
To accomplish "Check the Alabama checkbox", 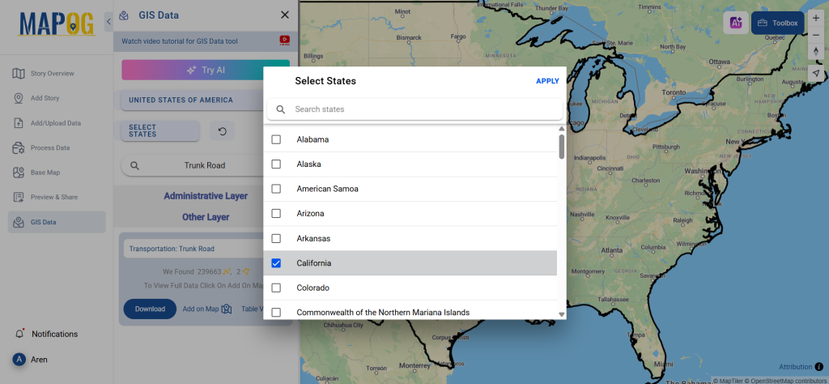I will point(276,139).
